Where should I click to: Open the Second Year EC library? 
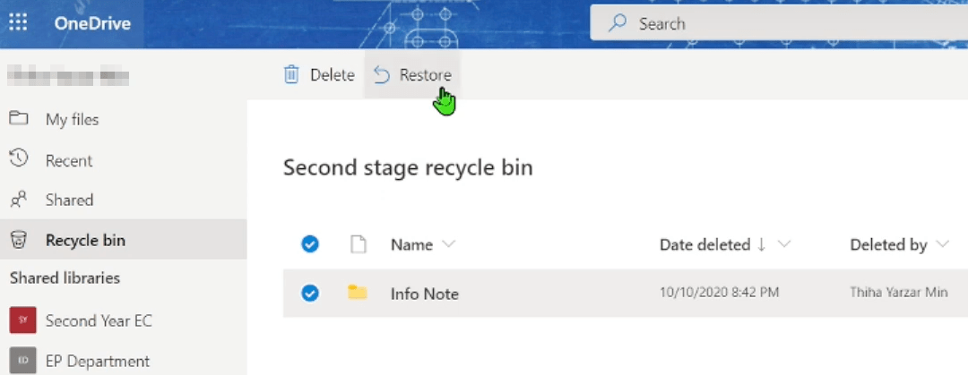point(98,320)
